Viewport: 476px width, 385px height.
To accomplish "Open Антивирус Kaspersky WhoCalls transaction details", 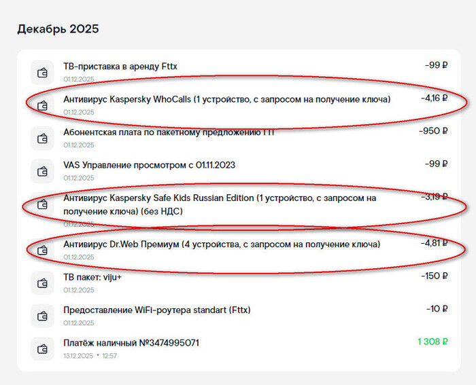I will (x=226, y=99).
